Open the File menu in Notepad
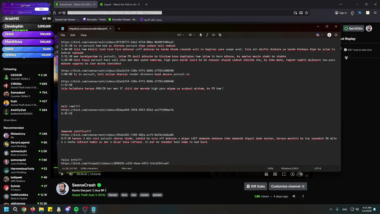Viewport: 380px width, 214px height. (63, 35)
